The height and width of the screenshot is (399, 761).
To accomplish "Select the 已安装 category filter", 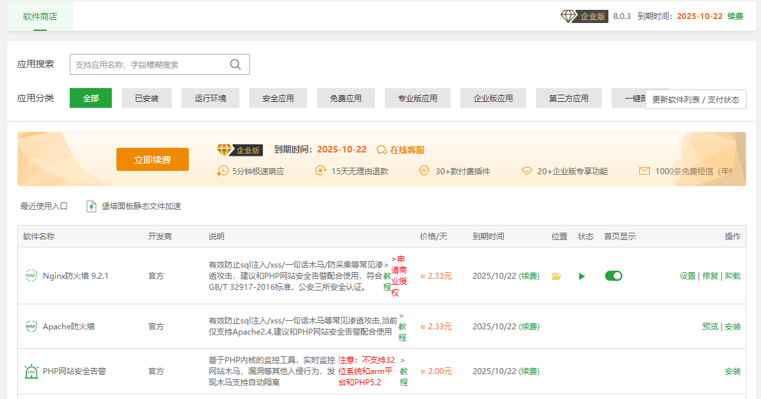I will pos(146,97).
